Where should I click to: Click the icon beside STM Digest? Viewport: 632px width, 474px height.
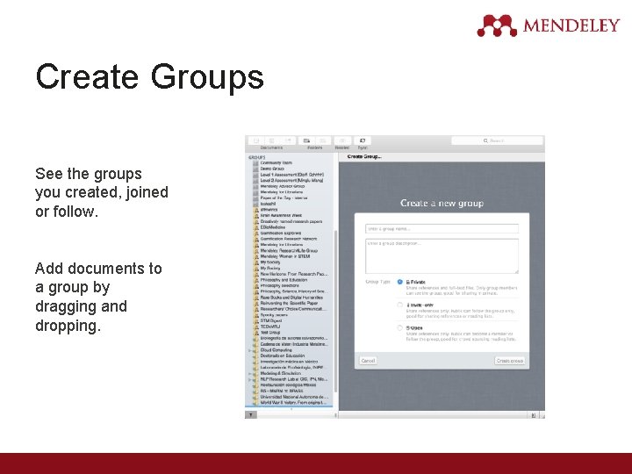(256, 321)
